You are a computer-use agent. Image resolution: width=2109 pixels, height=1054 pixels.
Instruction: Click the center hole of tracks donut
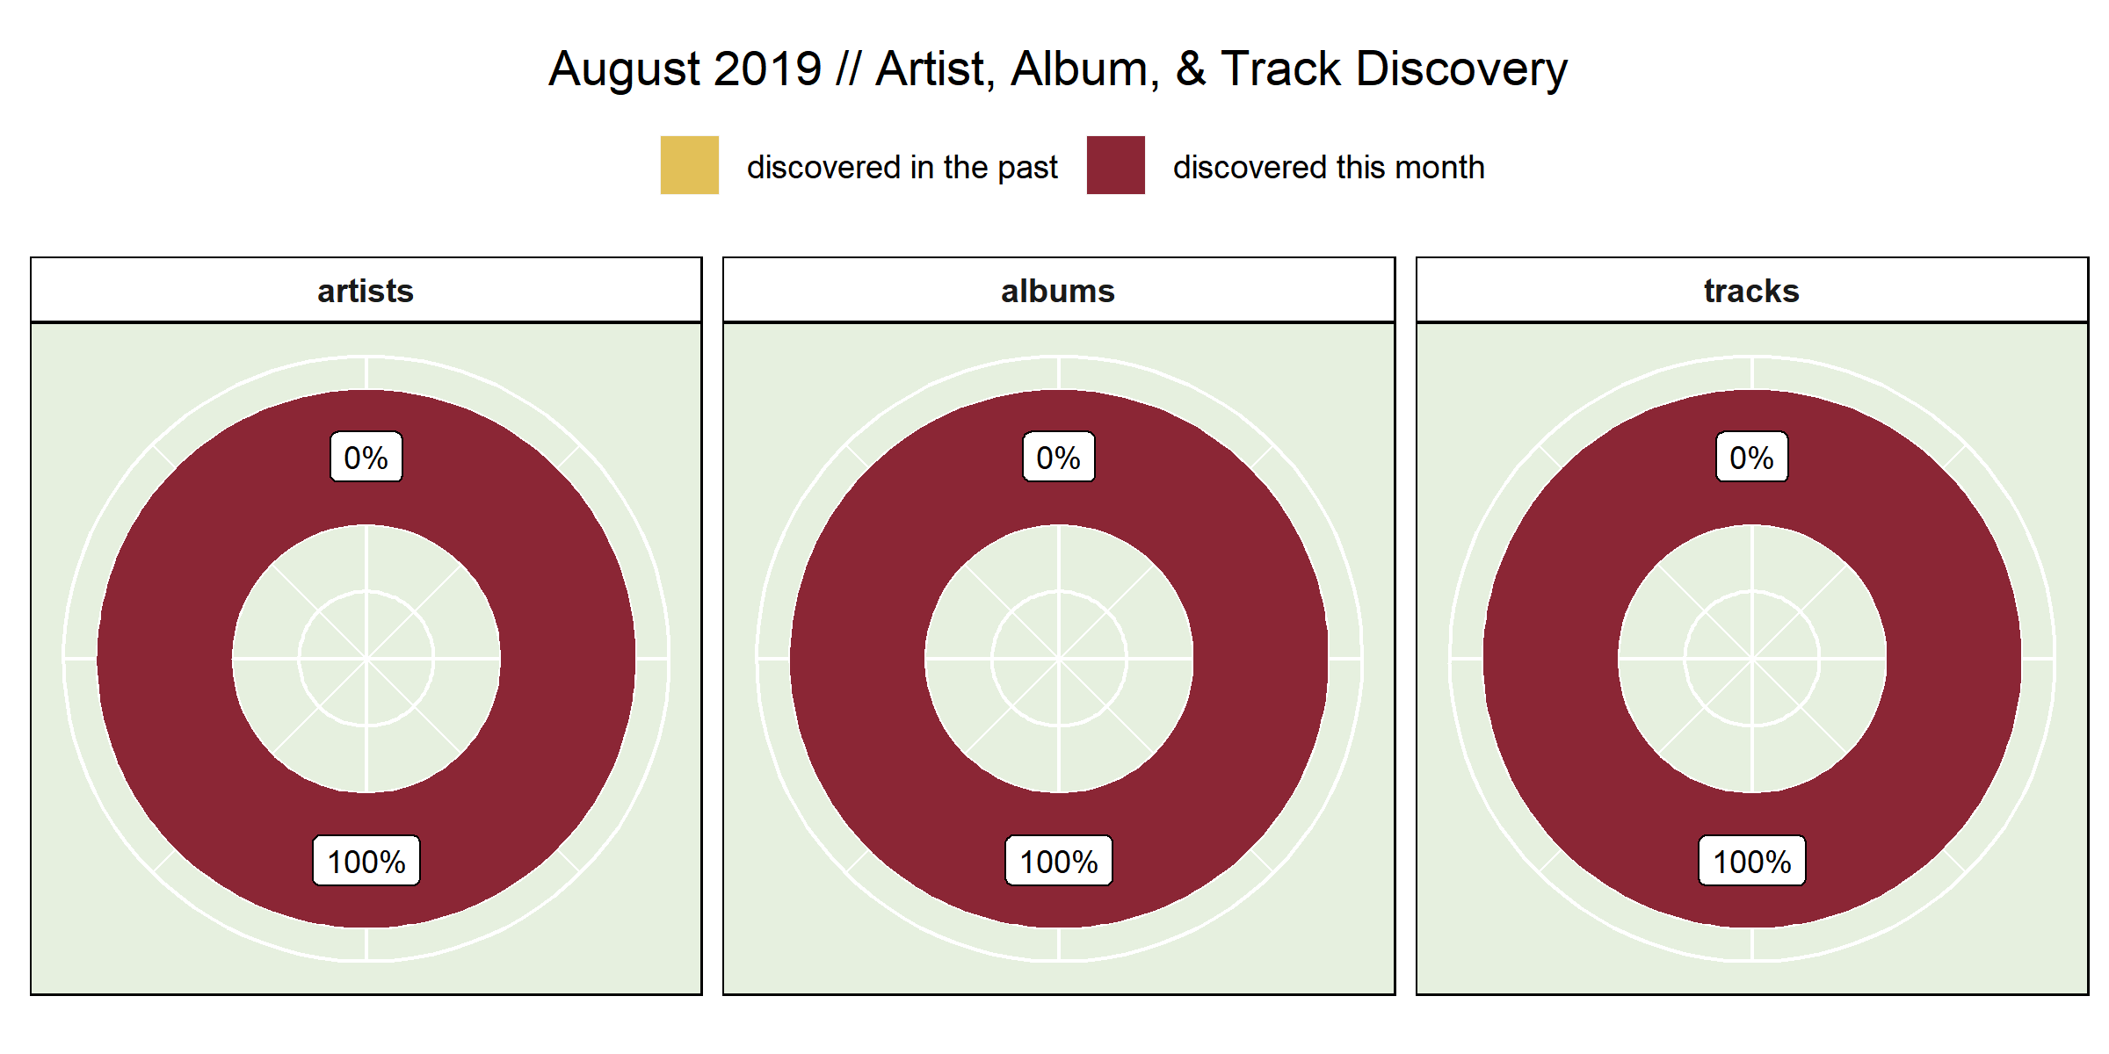click(x=1751, y=659)
